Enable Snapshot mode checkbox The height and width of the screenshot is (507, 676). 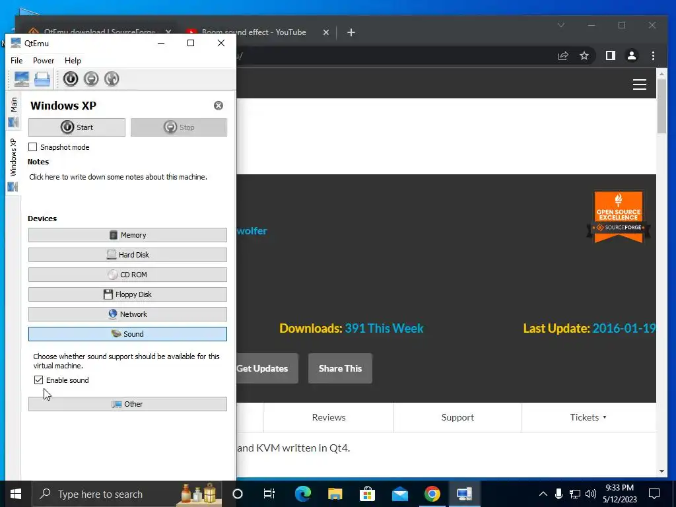click(x=33, y=147)
